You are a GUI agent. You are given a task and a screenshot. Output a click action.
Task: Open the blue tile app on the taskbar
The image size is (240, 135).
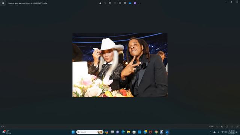click(139, 132)
